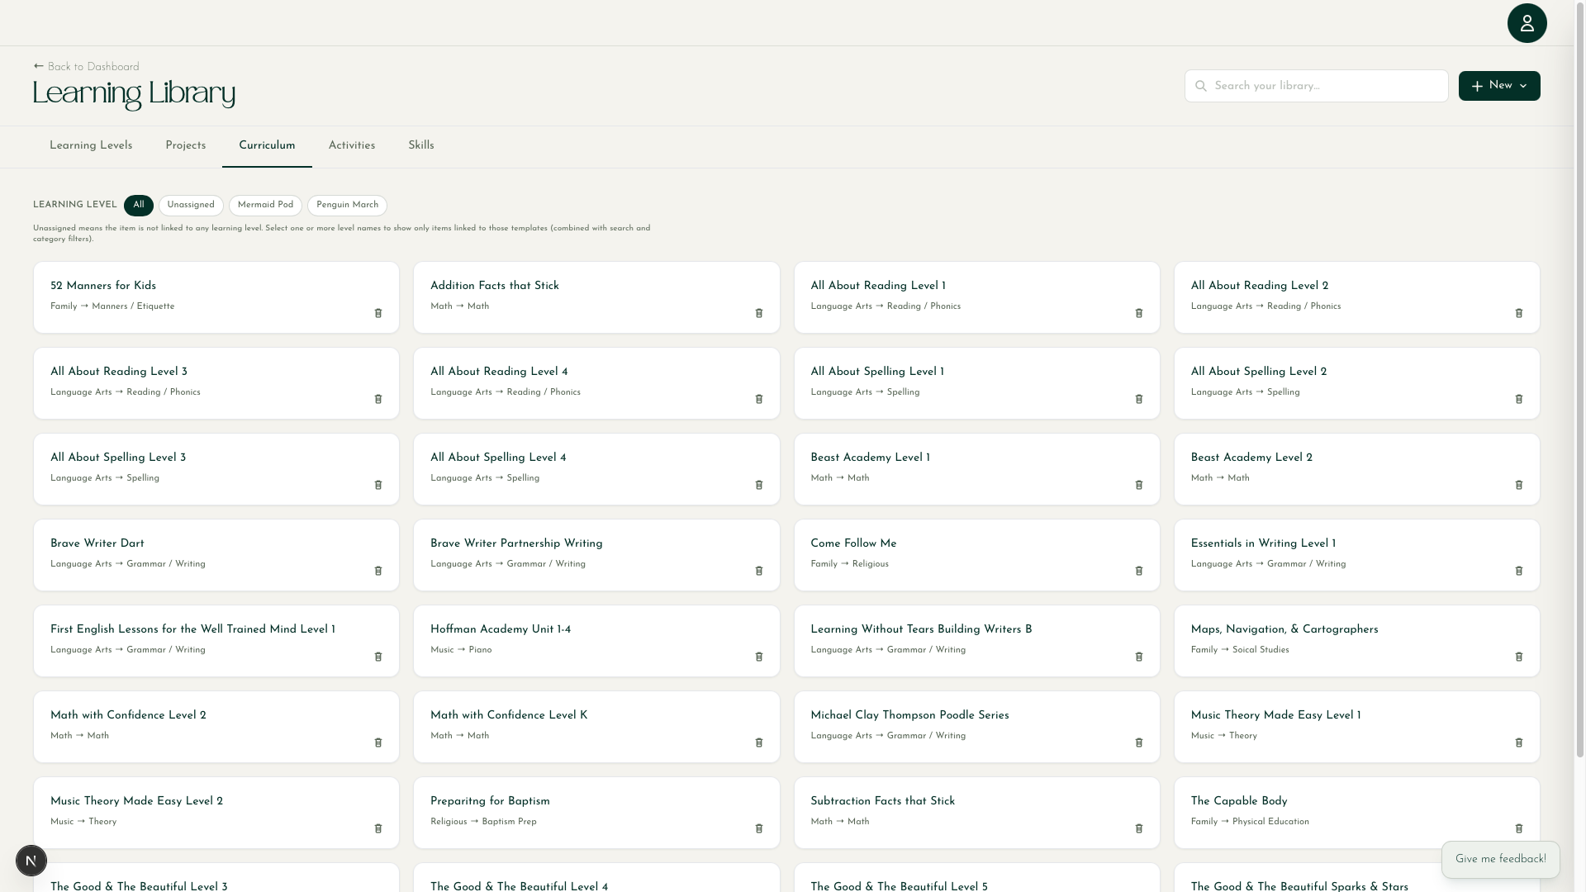Delete Math with Confidence Level 2
1586x892 pixels.
click(x=378, y=743)
